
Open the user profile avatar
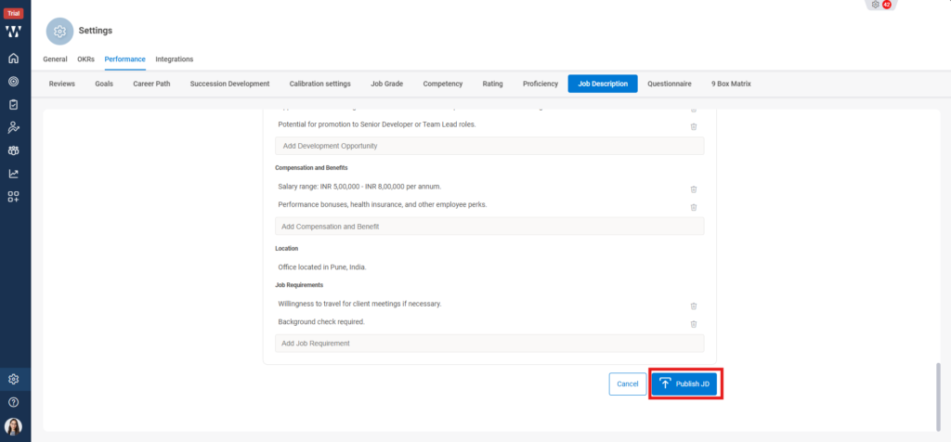coord(13,427)
